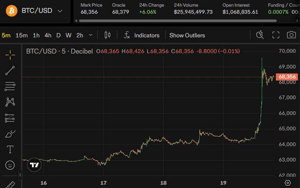Open the forecasting and measurement tools
Viewport: 300px width, 188px height.
pos(10,118)
